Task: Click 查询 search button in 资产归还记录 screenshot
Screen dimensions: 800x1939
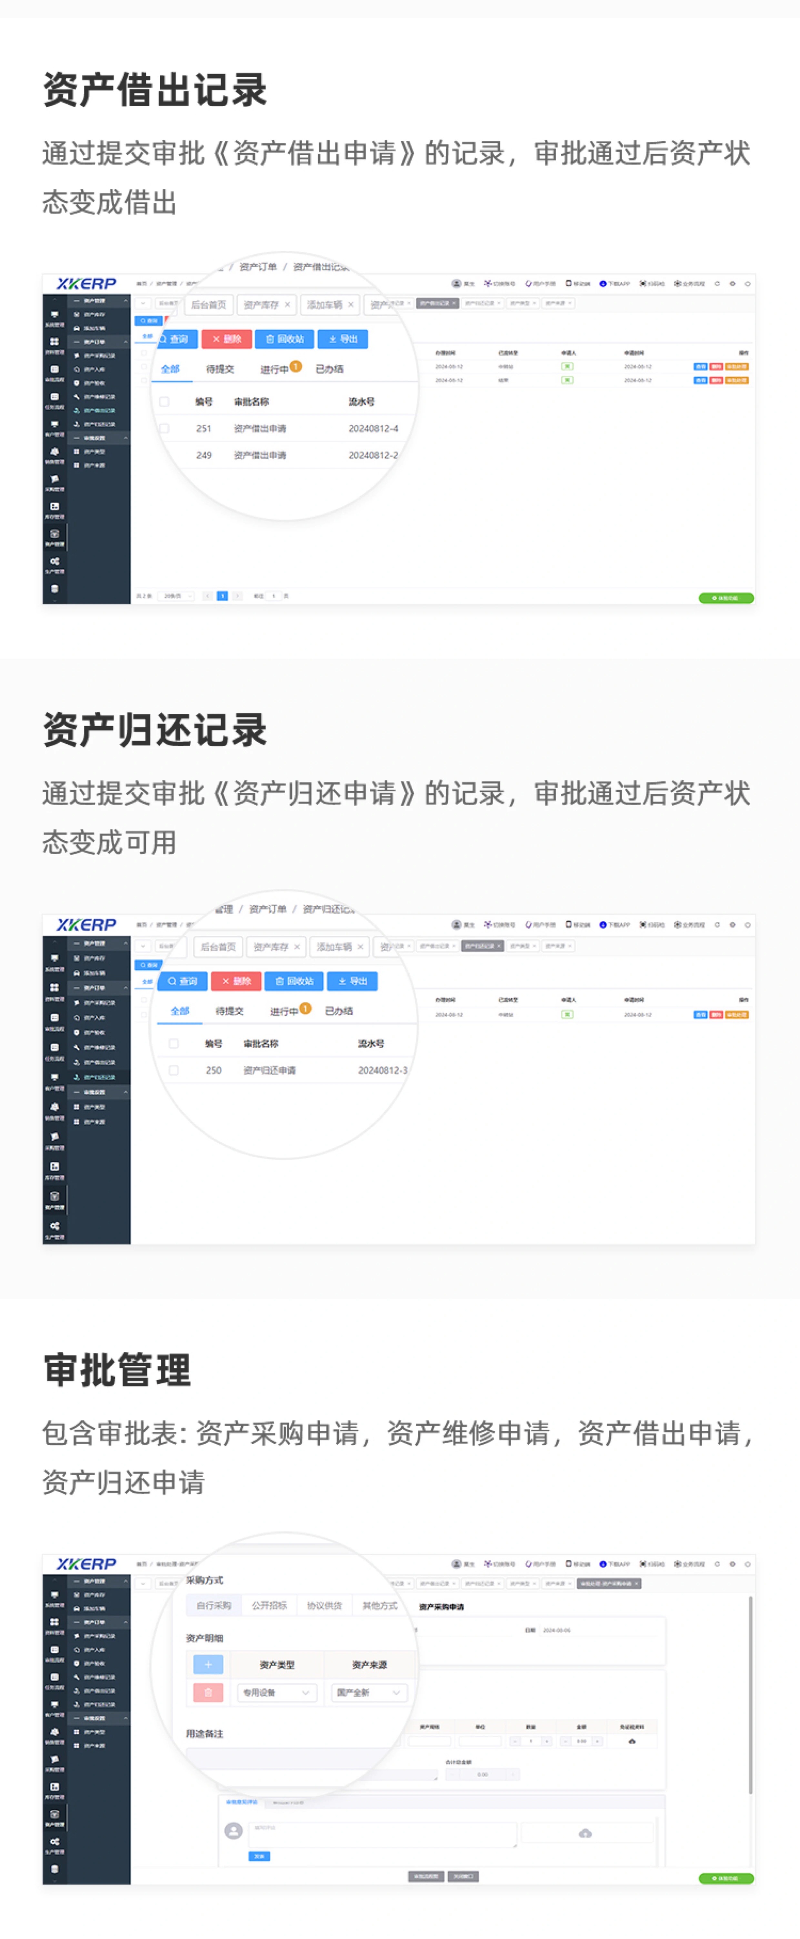Action: (182, 981)
